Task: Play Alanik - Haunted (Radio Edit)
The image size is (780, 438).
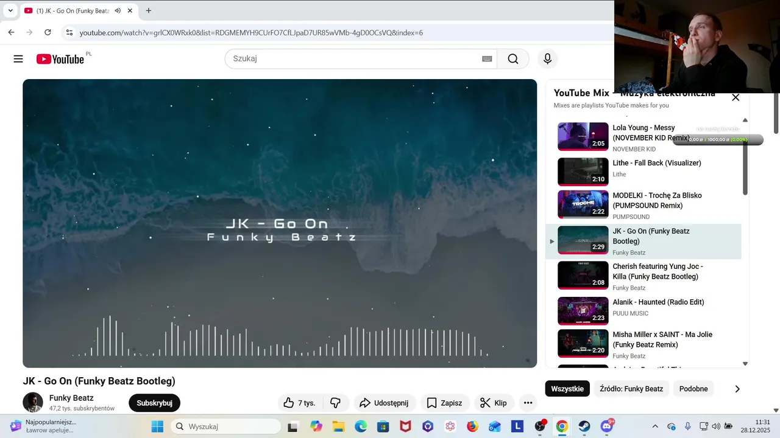Action: tap(658, 302)
